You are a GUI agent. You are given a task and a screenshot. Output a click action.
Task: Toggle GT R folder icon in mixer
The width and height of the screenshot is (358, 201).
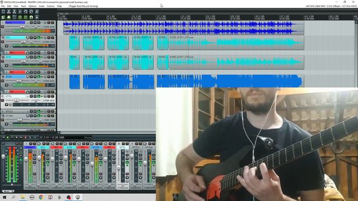66,144
